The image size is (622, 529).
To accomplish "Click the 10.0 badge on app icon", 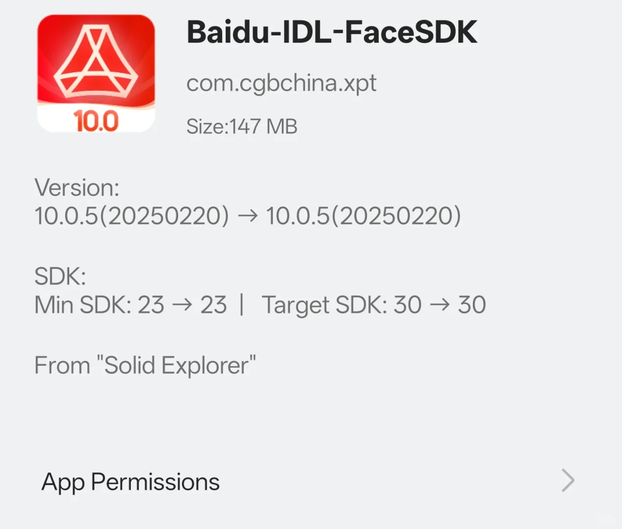I will click(96, 121).
